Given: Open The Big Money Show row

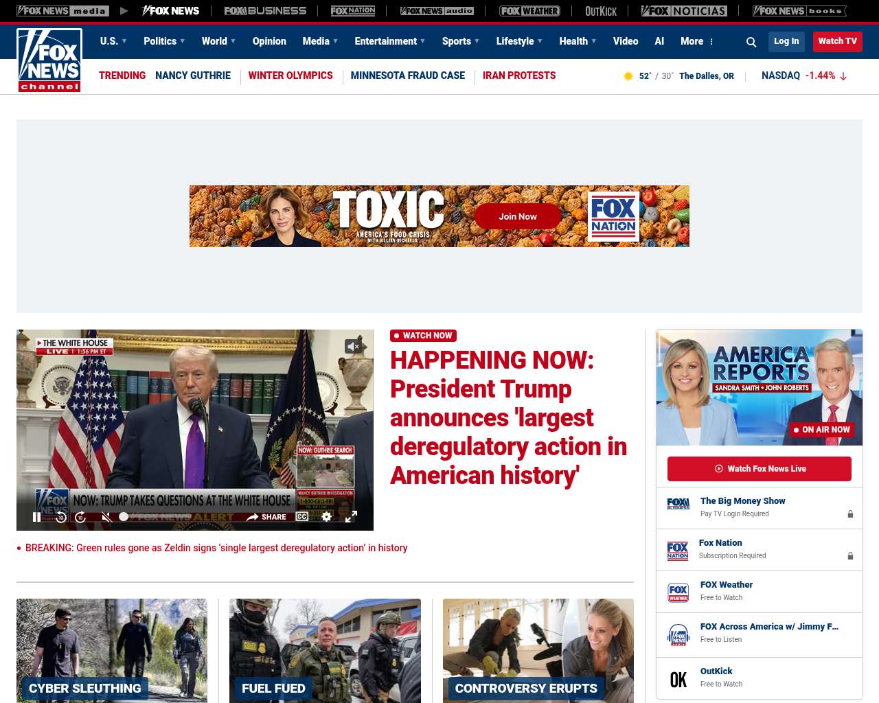Looking at the screenshot, I should 760,507.
